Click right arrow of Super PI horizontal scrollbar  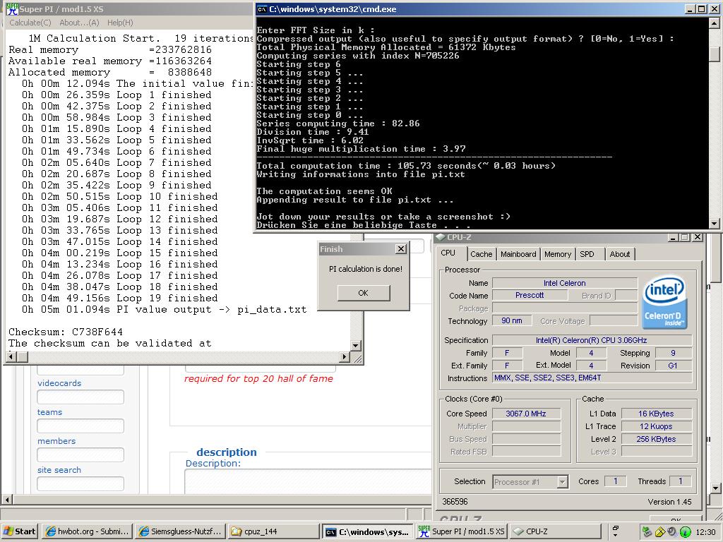pyautogui.click(x=344, y=356)
